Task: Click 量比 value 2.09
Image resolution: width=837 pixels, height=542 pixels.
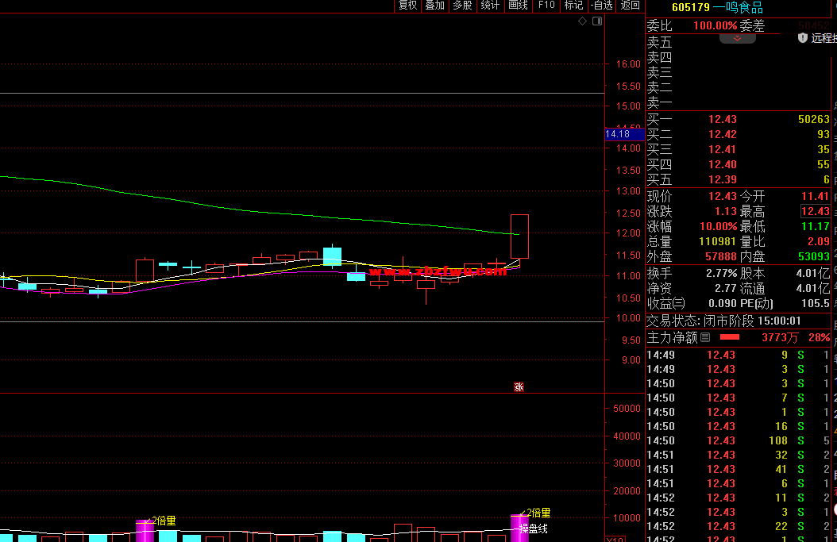Action: [818, 242]
